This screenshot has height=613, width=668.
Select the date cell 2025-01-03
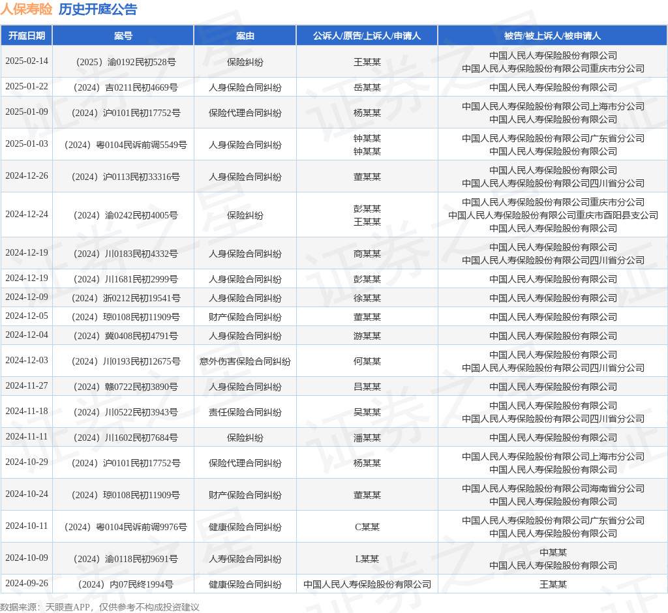click(26, 144)
